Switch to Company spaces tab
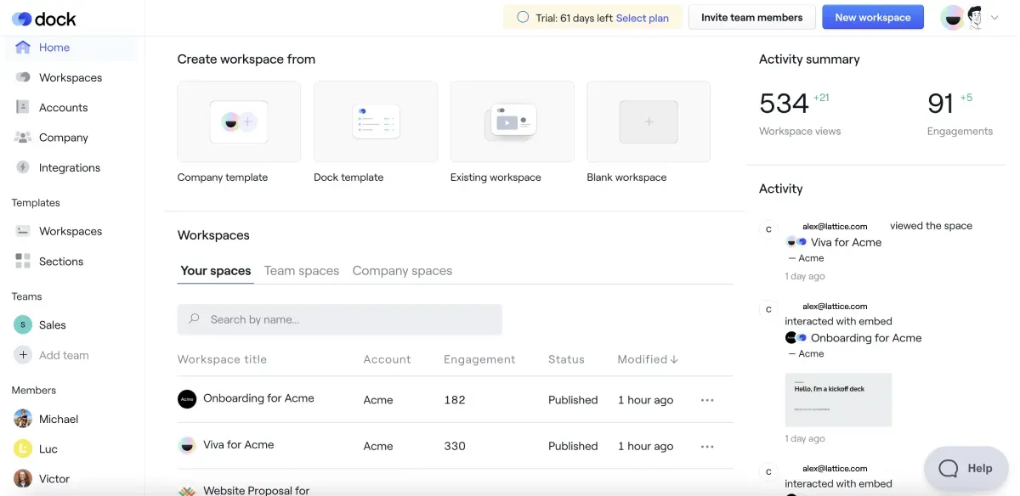1020x496 pixels. 402,271
